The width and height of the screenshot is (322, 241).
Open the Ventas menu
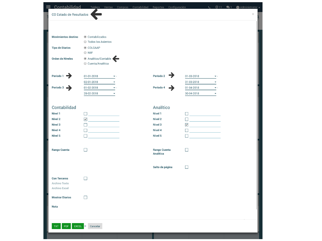pyautogui.click(x=108, y=7)
